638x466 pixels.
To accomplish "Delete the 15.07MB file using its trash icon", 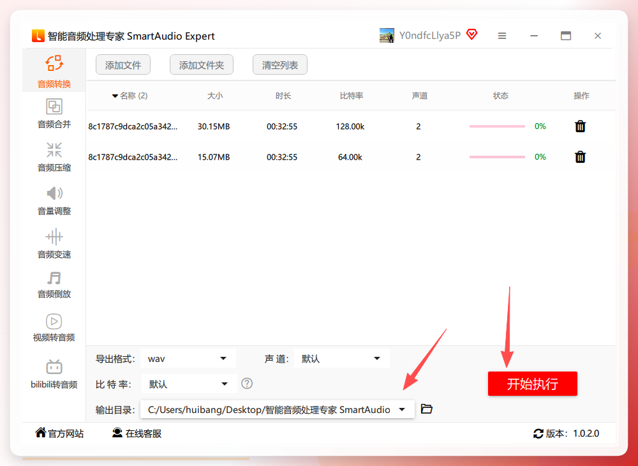I will pyautogui.click(x=580, y=156).
